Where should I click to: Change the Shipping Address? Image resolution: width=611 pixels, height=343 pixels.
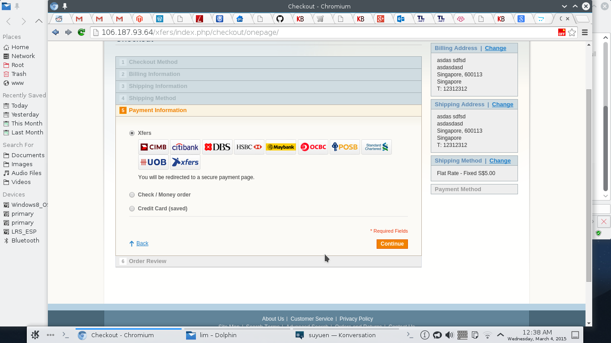click(503, 105)
